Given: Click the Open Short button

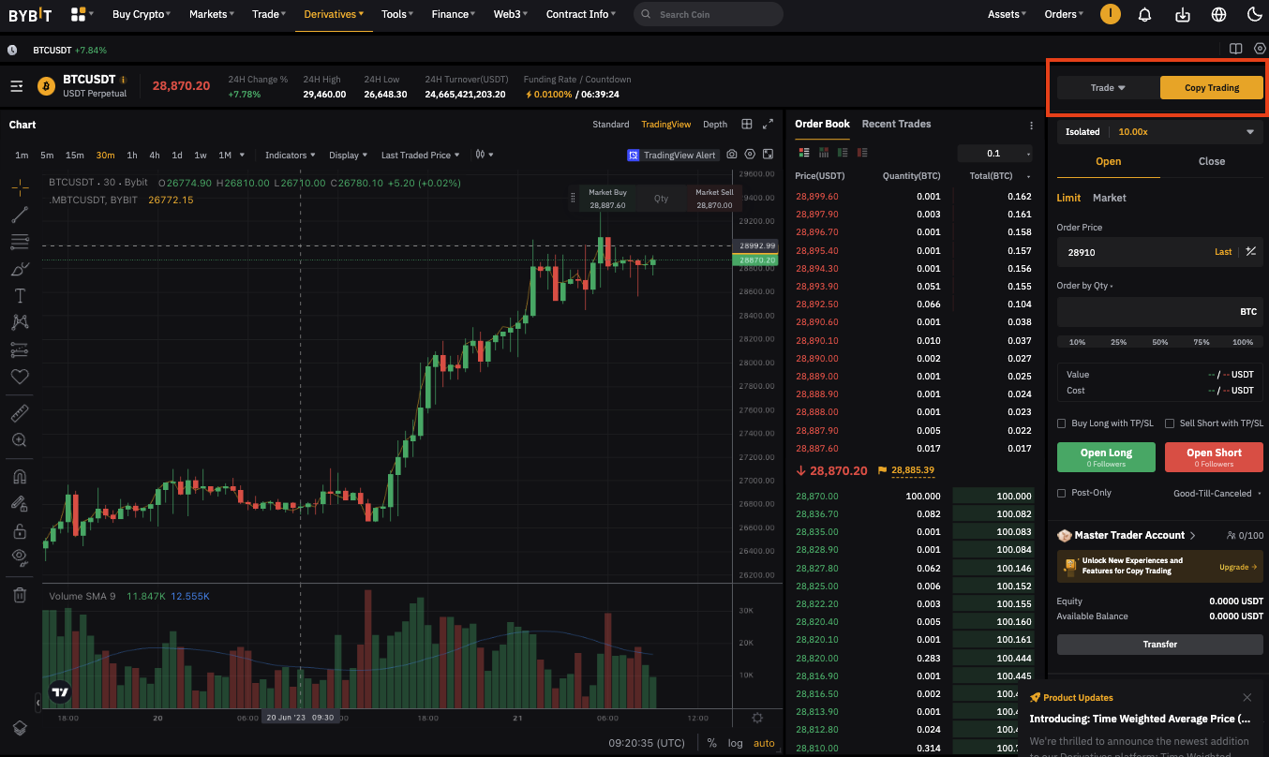Looking at the screenshot, I should pyautogui.click(x=1214, y=457).
